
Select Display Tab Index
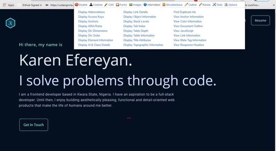134,26
